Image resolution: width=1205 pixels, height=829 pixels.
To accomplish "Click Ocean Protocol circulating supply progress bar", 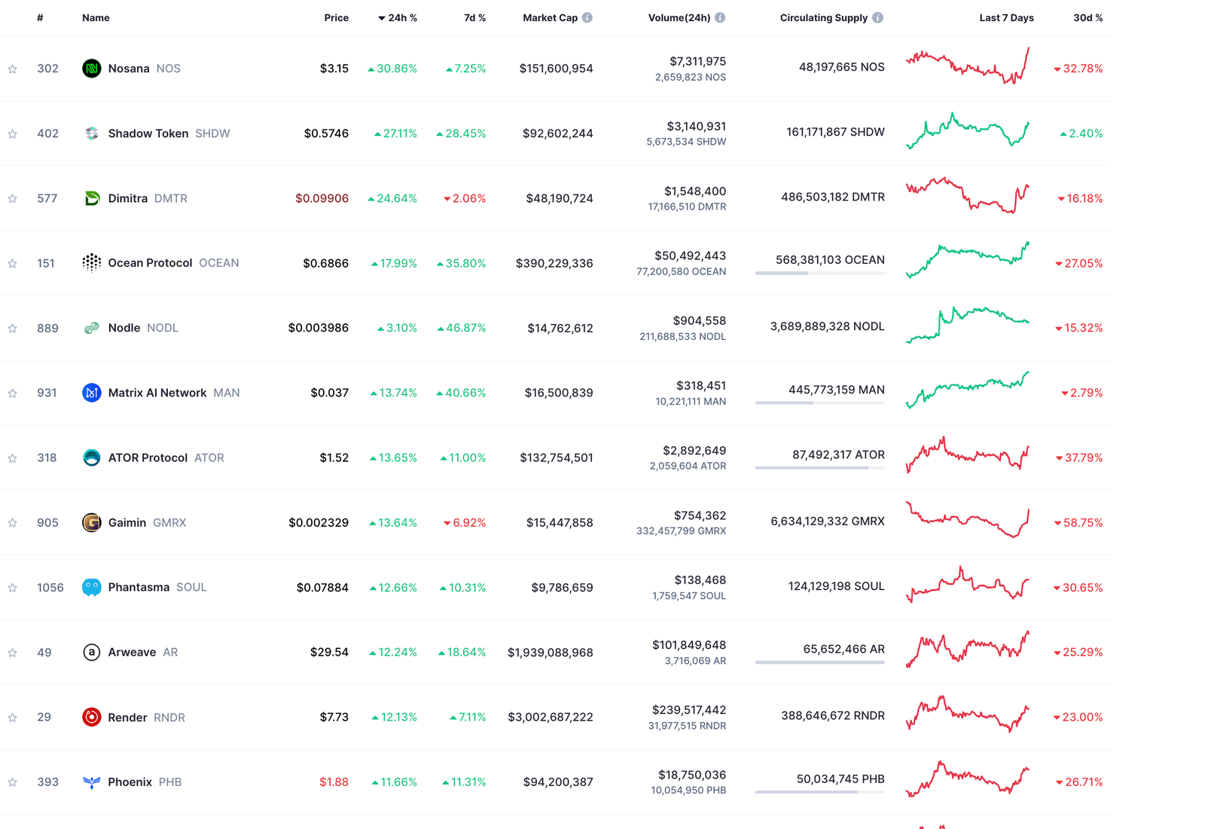I will (819, 273).
